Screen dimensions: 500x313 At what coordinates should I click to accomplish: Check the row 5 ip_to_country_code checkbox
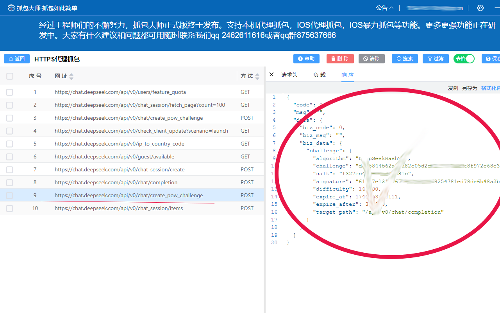coord(10,144)
